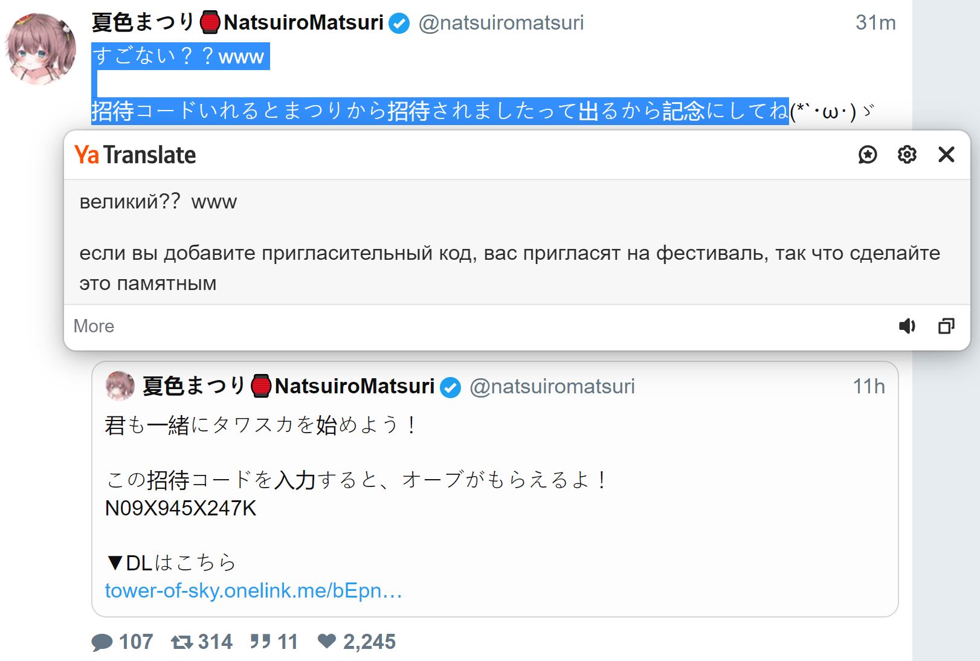Open NatsuiroMatsuri's large profile avatar

pos(40,48)
